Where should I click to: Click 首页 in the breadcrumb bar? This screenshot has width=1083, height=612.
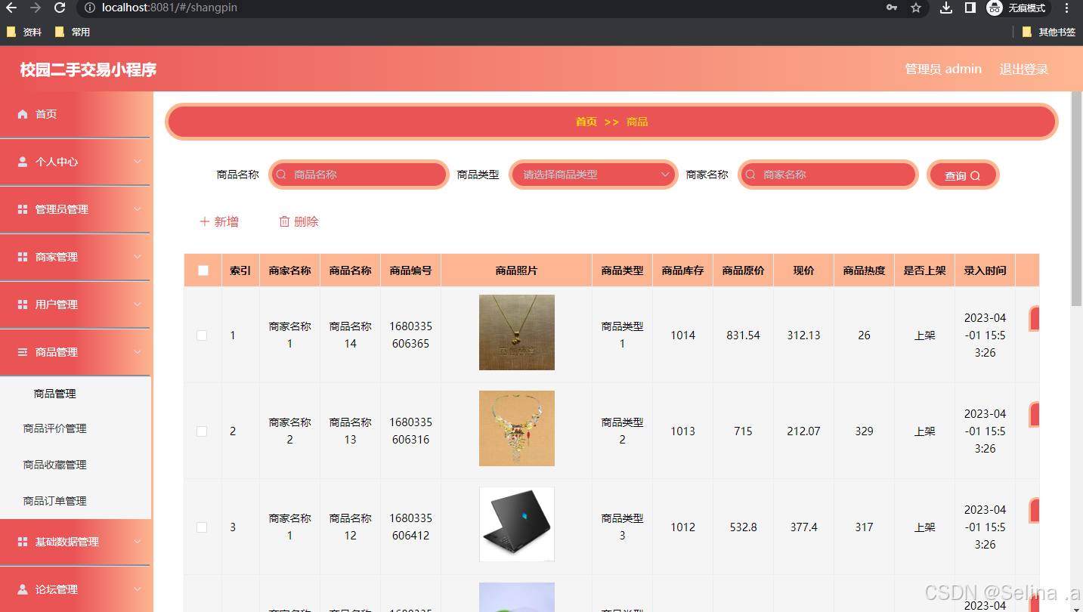coord(586,122)
